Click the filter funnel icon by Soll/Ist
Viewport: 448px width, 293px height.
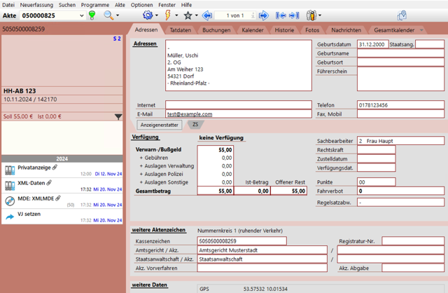coord(118,116)
